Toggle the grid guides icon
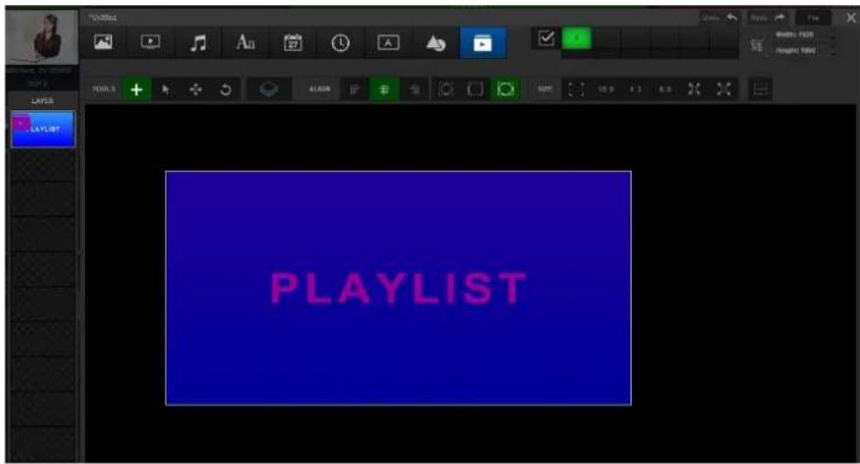This screenshot has width=860, height=464. pos(760,89)
